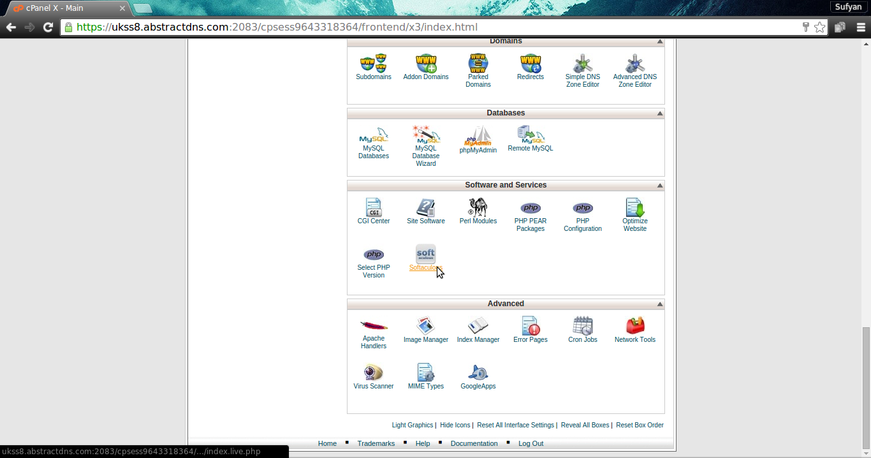Click the HTTPS padlock icon
This screenshot has height=458, width=871.
tap(68, 27)
